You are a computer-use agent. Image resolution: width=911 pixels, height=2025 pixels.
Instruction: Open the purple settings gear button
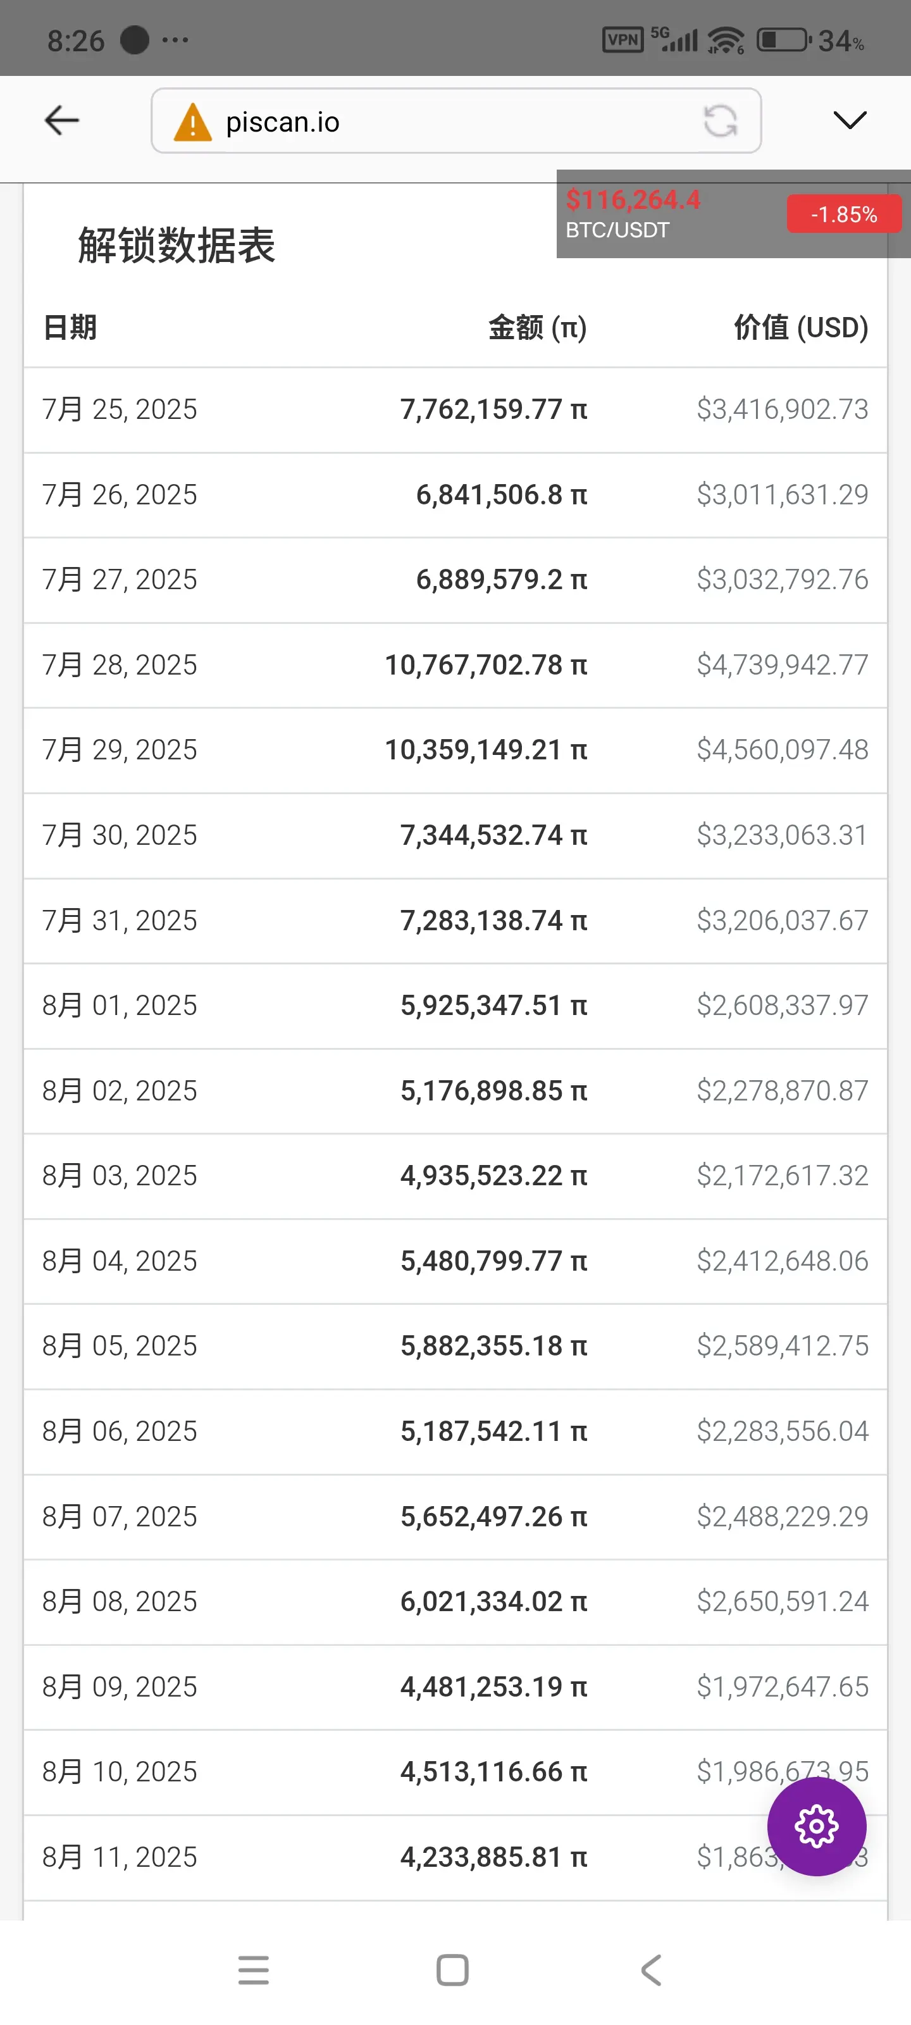816,1826
